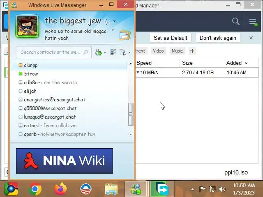Open the volume speaker tray icon
Screen dimensions: 263x197
[222, 189]
